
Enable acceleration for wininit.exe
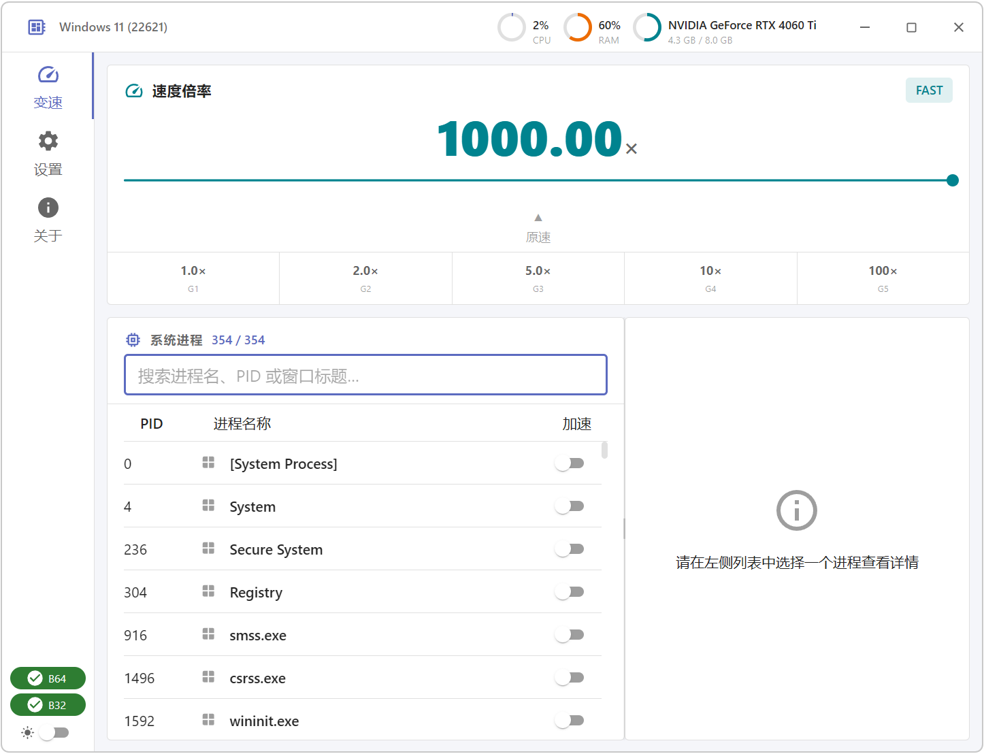[570, 721]
